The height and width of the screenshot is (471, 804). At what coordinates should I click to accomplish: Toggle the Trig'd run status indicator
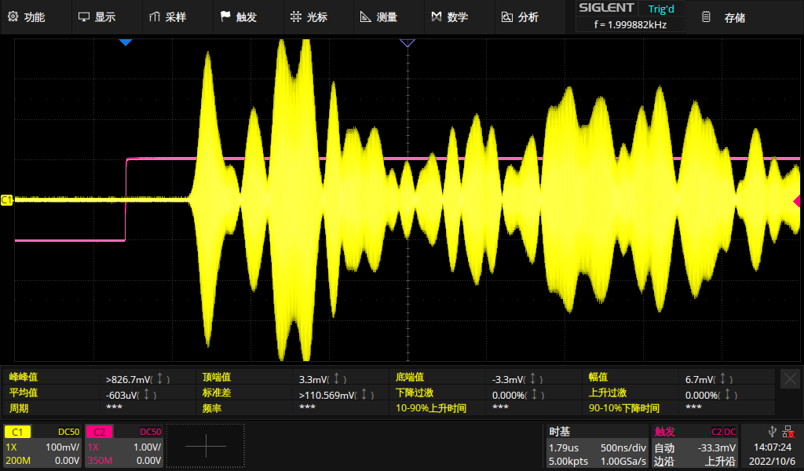(660, 9)
